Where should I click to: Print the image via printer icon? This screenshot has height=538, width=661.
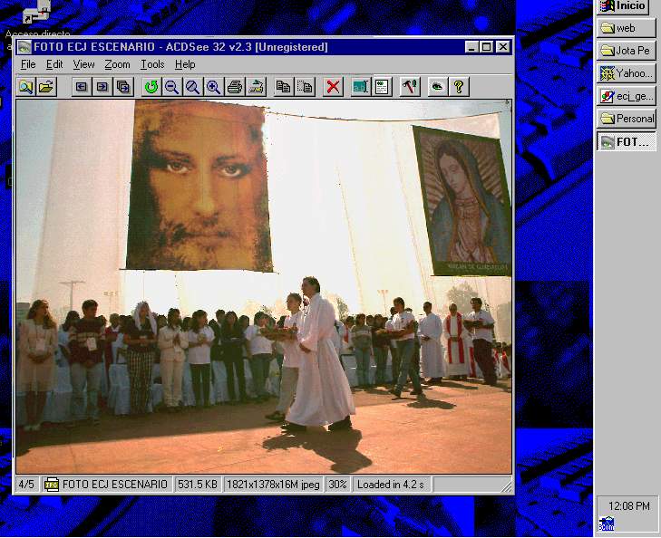[x=235, y=87]
